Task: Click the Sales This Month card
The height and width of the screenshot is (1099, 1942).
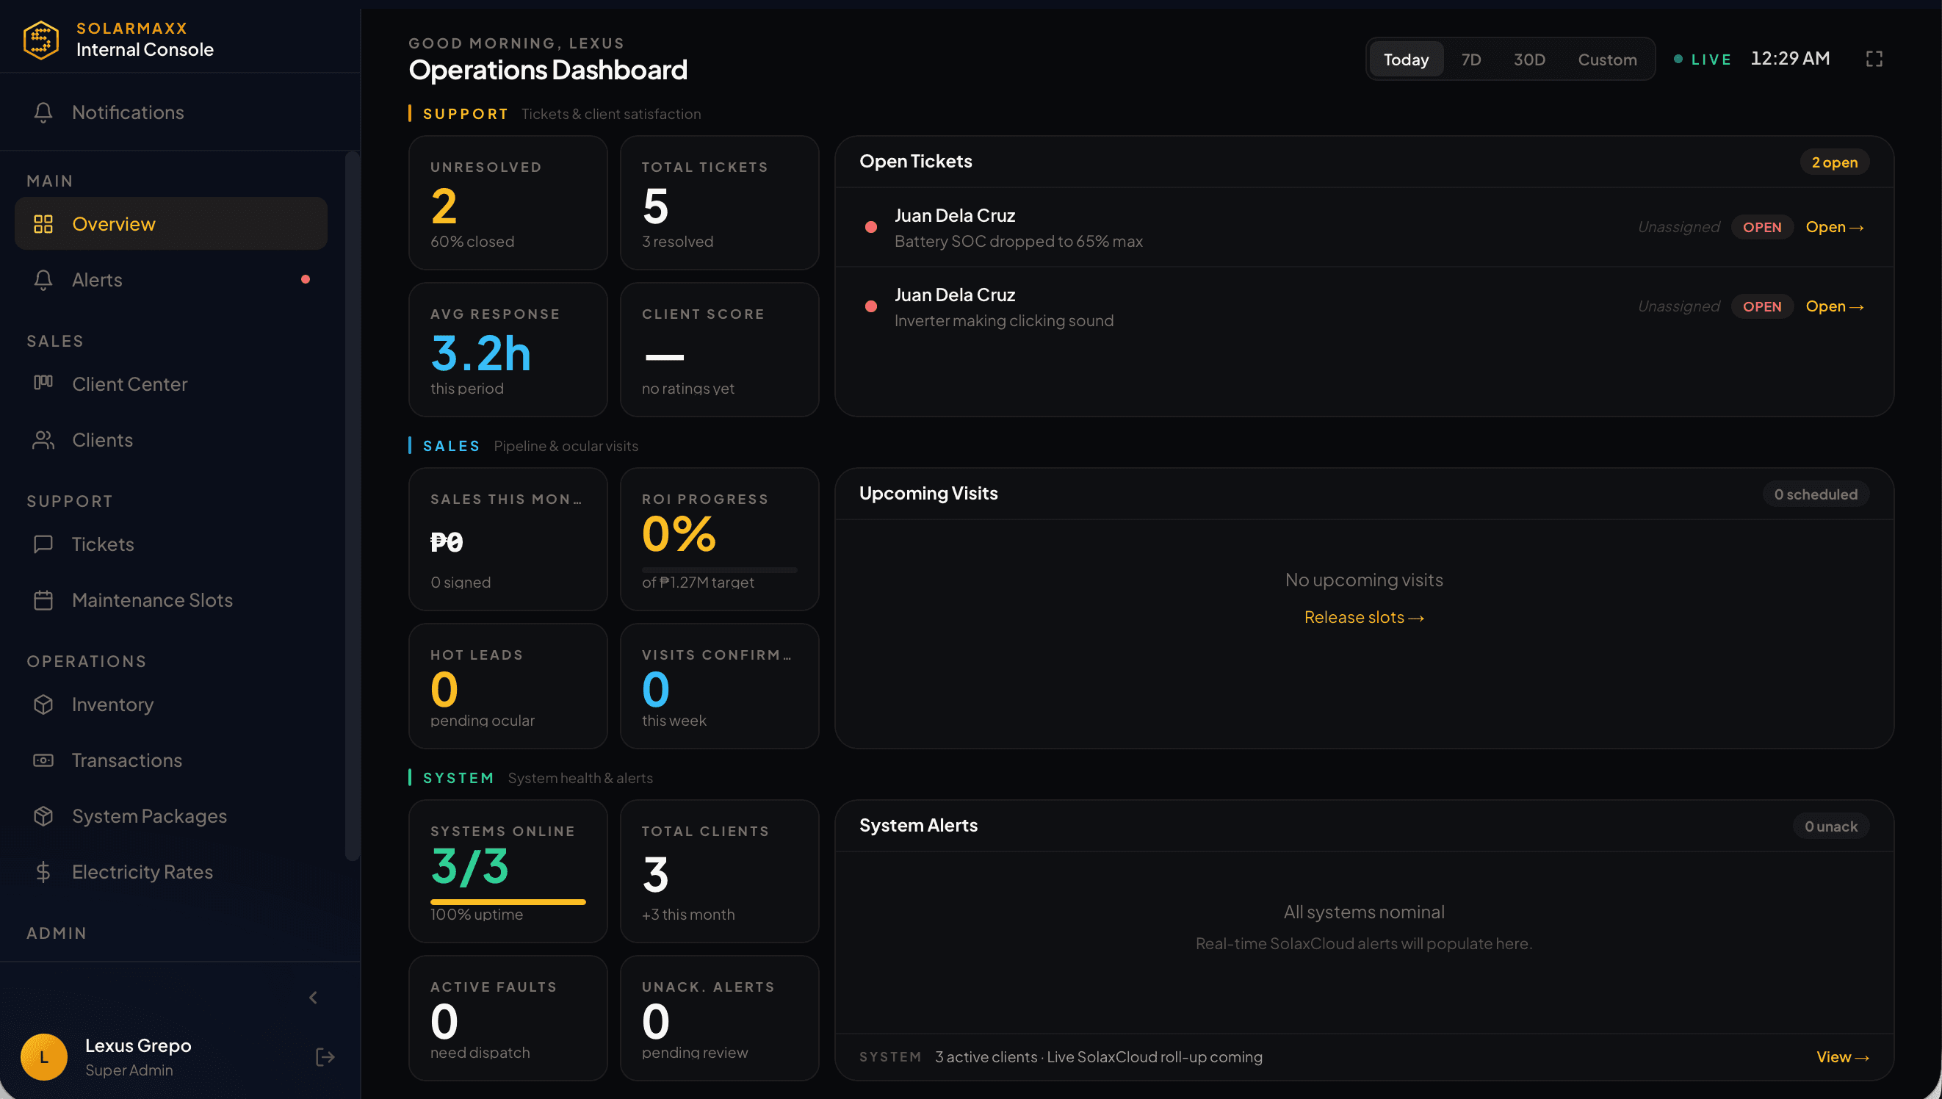Action: pos(508,539)
